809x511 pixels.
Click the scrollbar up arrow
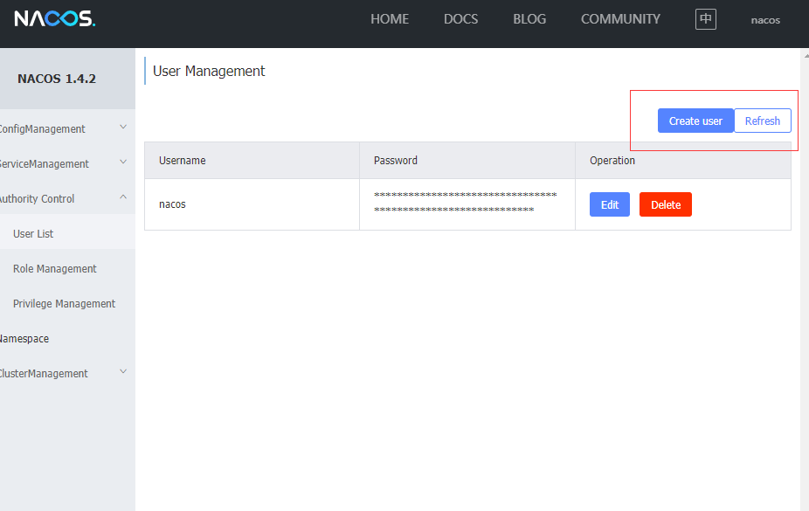point(806,56)
